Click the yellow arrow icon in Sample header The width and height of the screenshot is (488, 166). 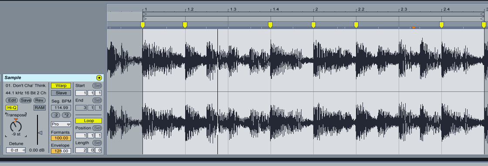pos(99,78)
